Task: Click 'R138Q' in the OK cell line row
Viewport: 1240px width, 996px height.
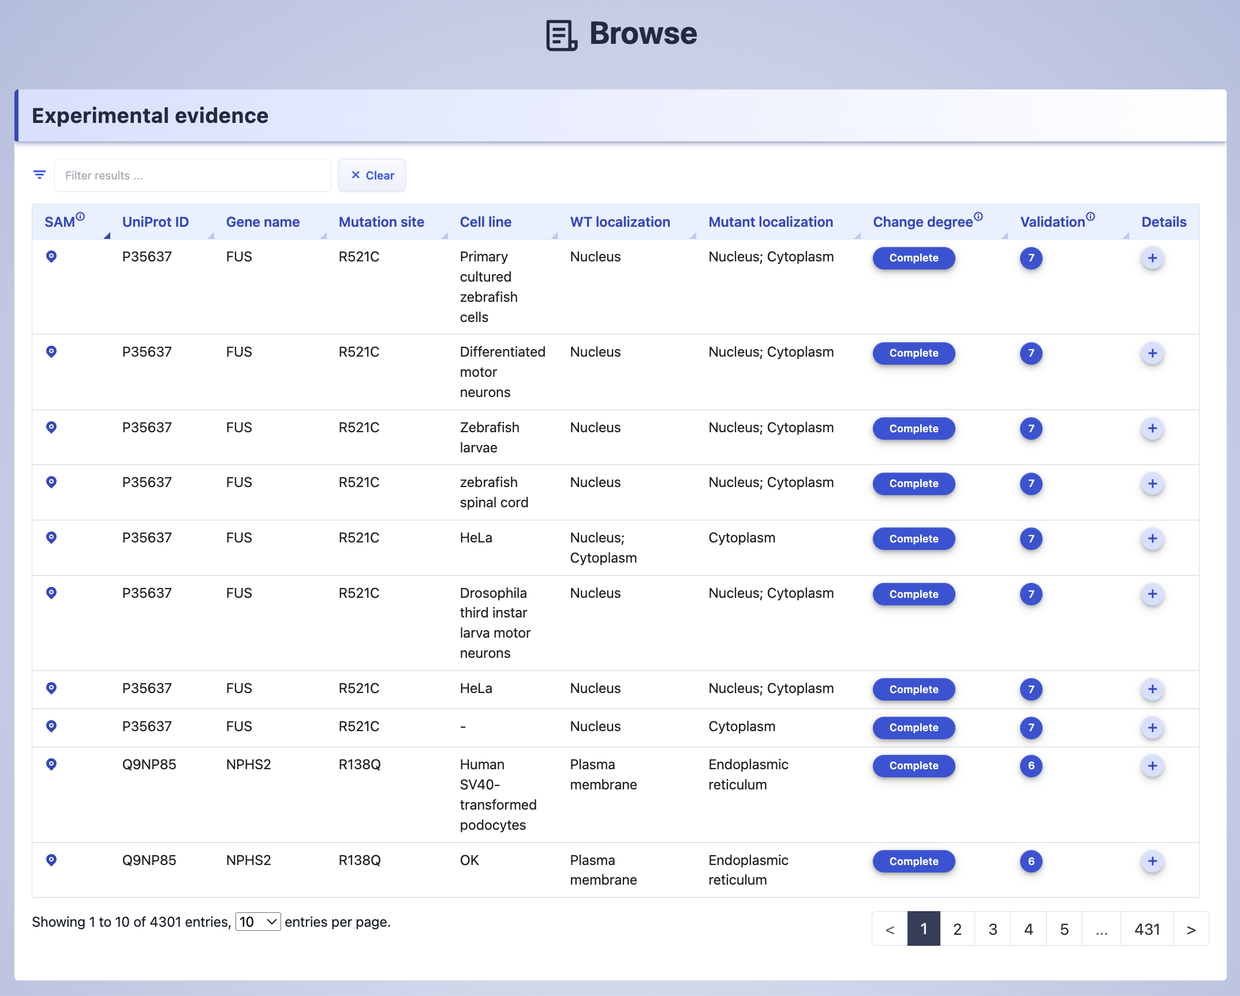Action: click(x=360, y=860)
